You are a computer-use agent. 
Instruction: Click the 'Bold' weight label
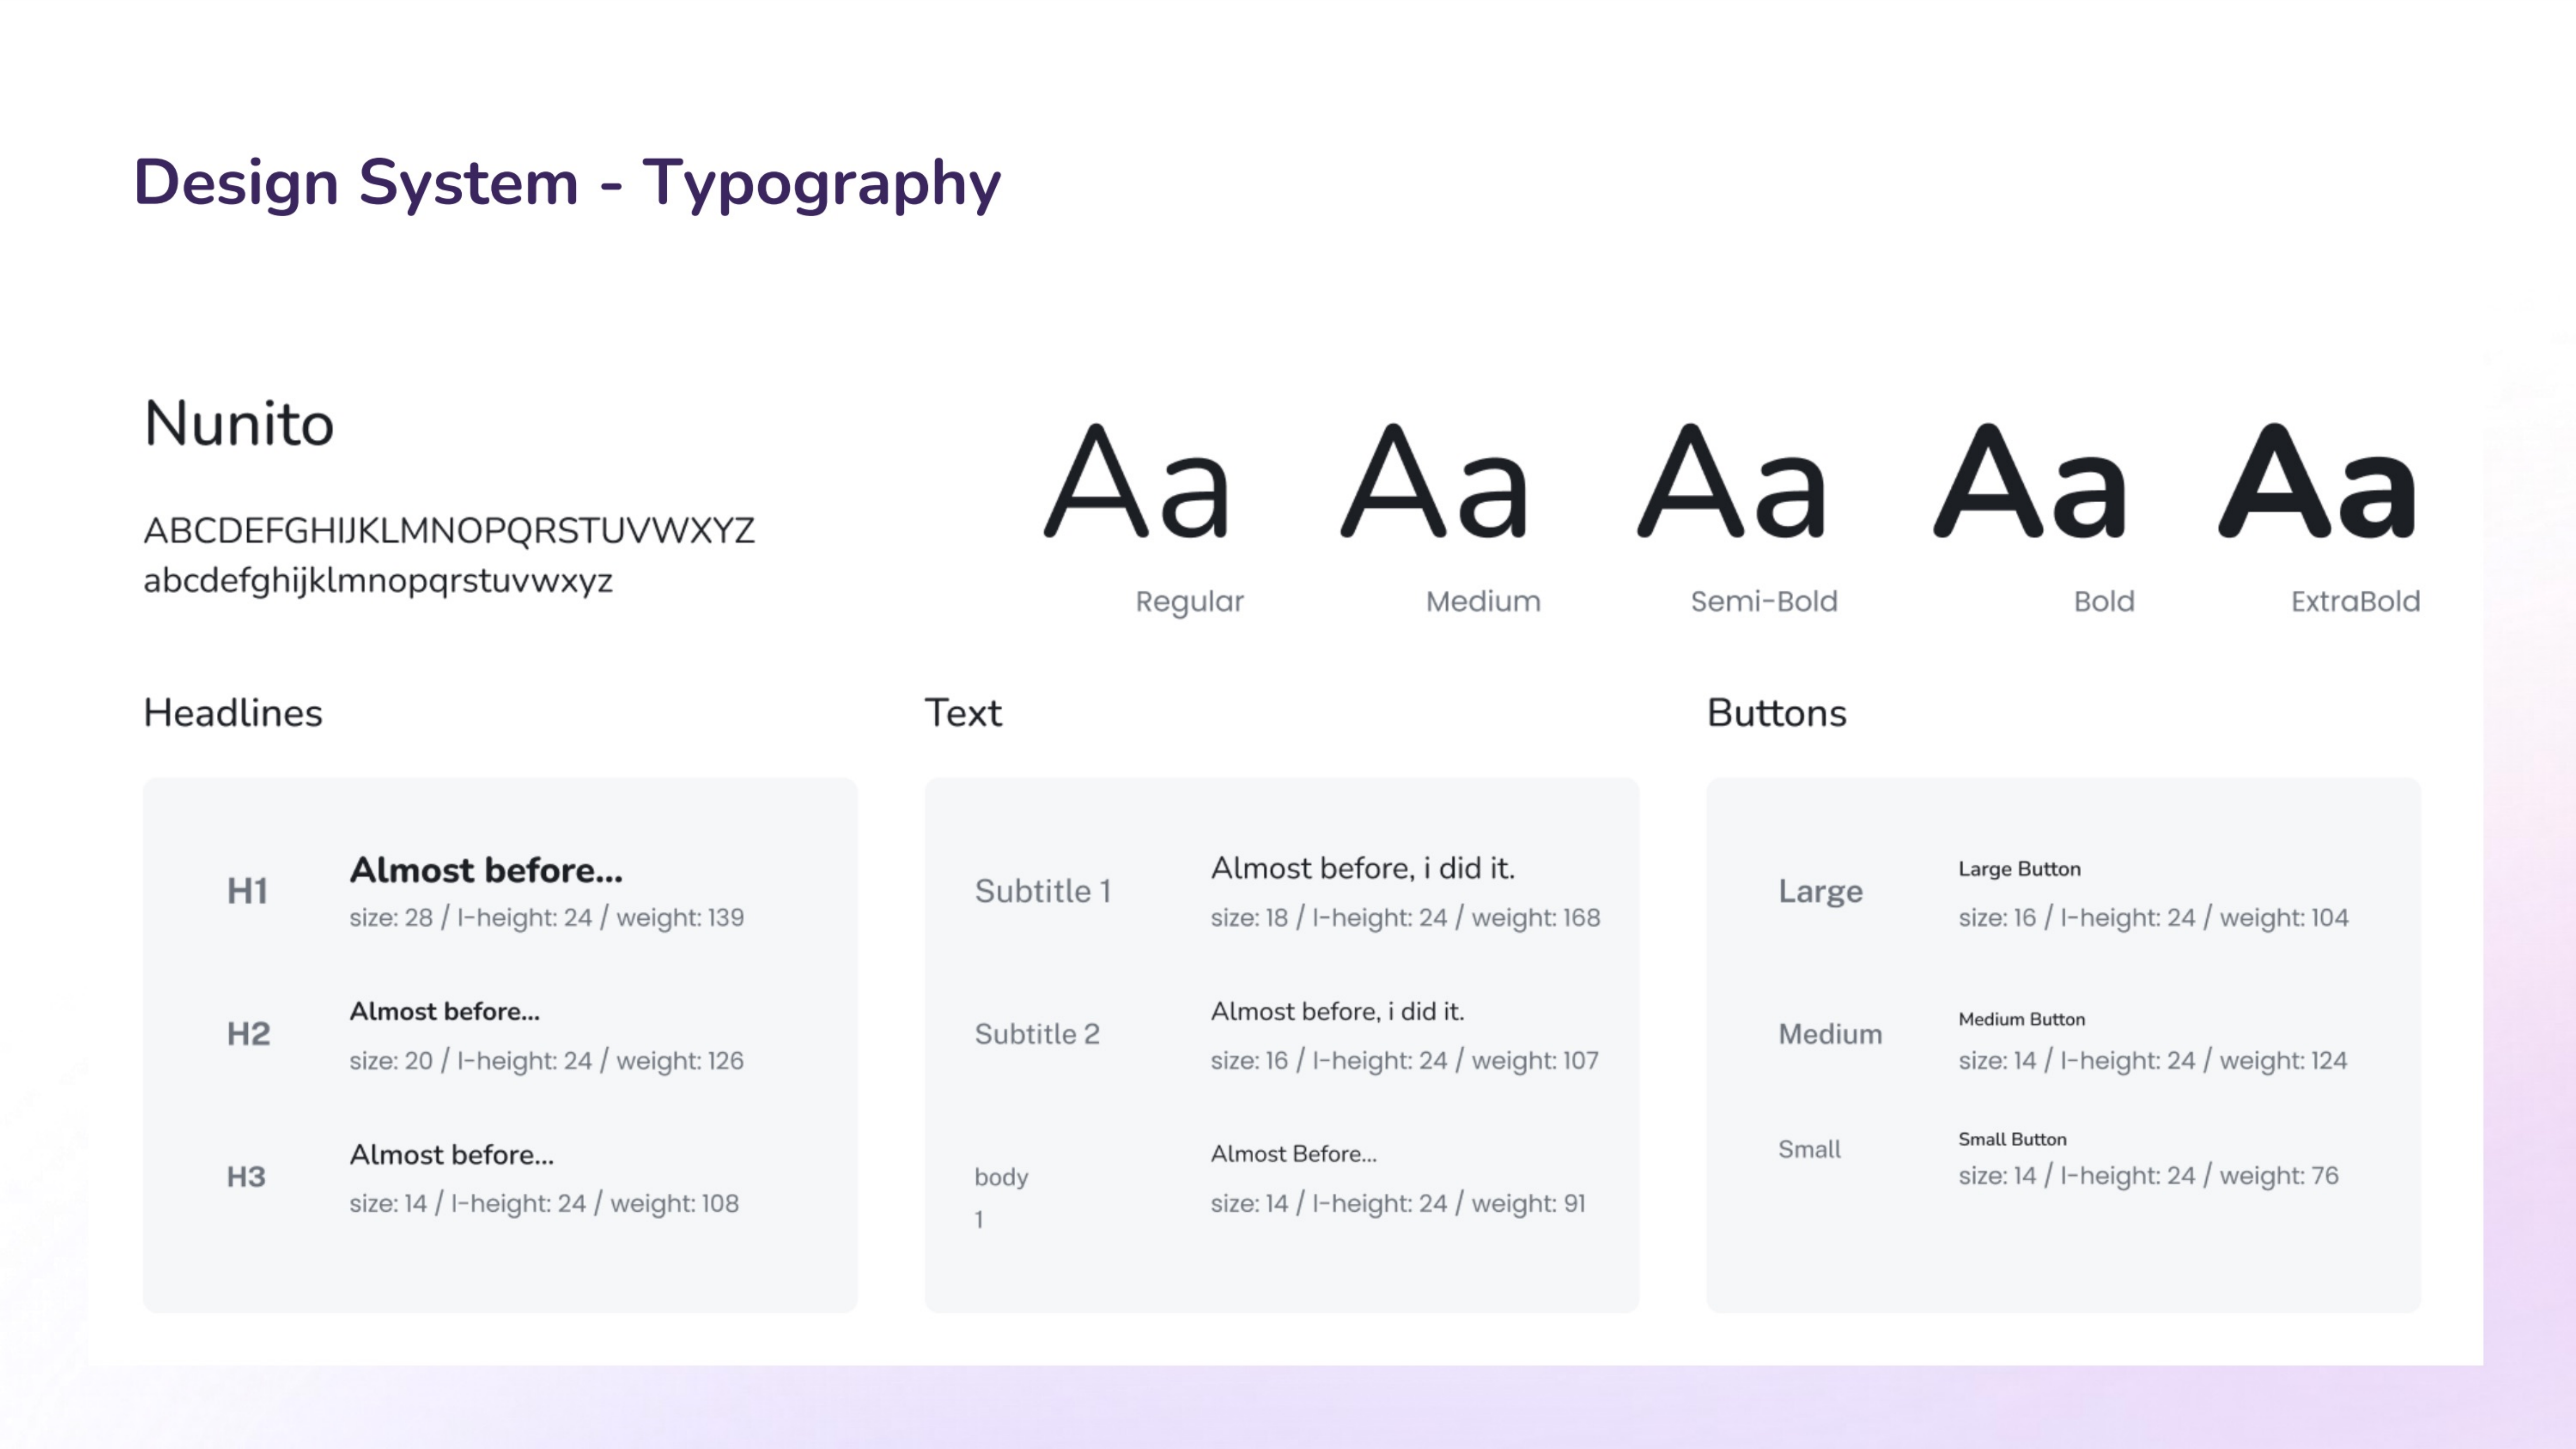pos(2104,602)
